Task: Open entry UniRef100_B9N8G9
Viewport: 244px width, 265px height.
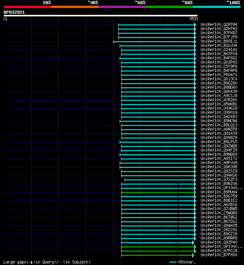Action: pos(219,155)
